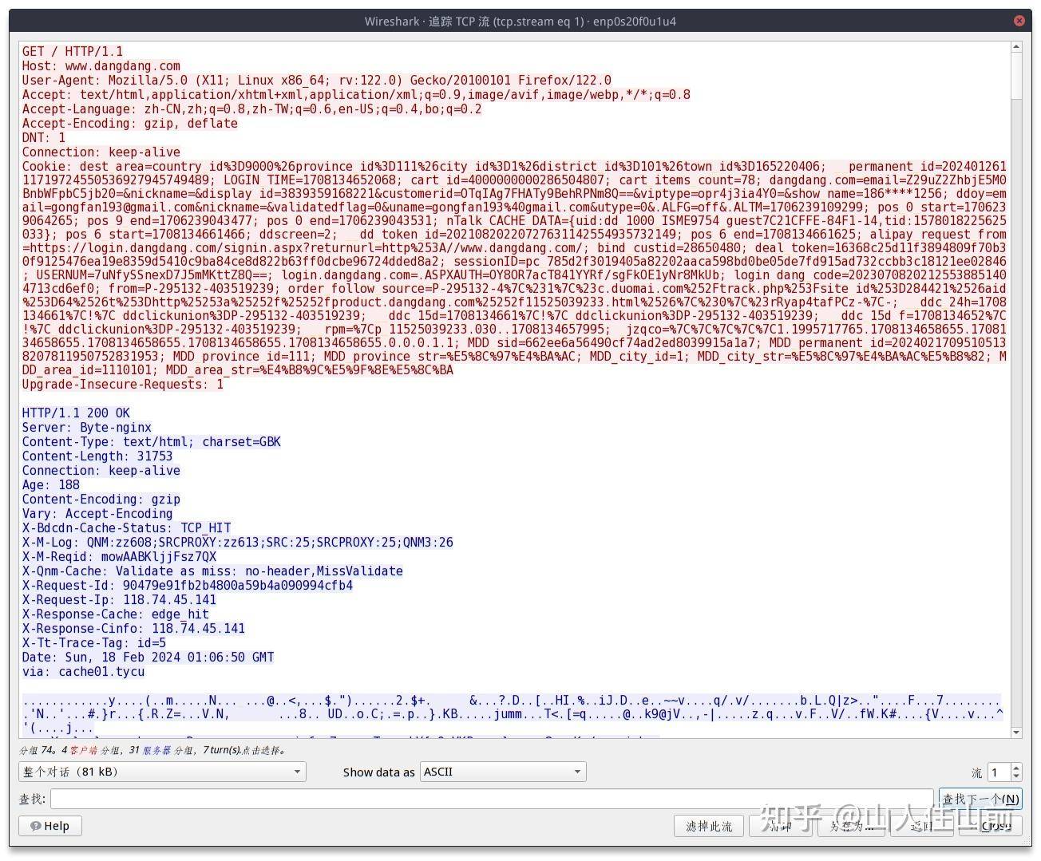The height and width of the screenshot is (861, 1041).
Task: Click the X-Request-Id header line
Action: 188,586
